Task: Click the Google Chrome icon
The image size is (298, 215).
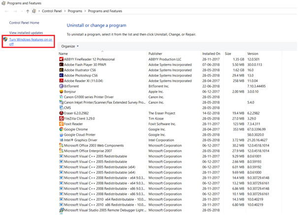Action: tap(61, 129)
